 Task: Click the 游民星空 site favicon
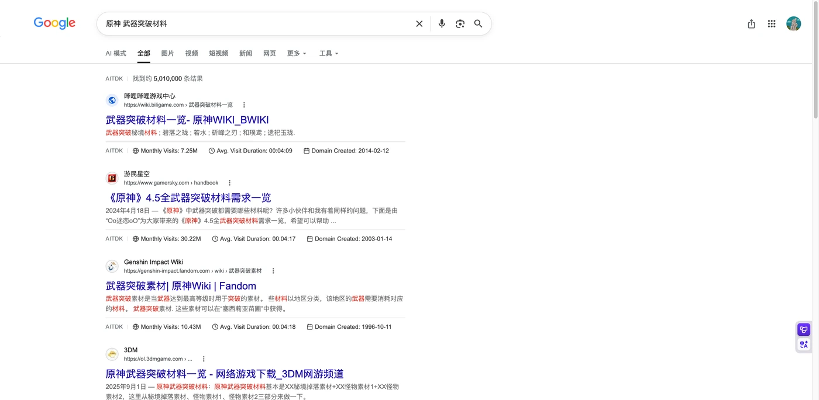[112, 178]
